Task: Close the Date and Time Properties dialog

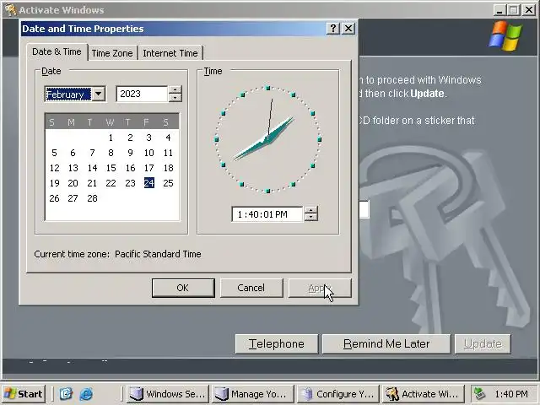Action: pyautogui.click(x=348, y=28)
